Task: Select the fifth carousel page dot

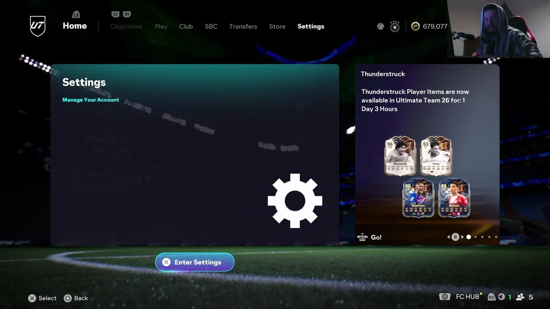Action: pyautogui.click(x=496, y=237)
